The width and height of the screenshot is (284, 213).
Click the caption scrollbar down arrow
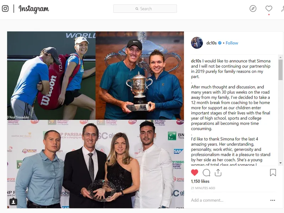(x=280, y=163)
